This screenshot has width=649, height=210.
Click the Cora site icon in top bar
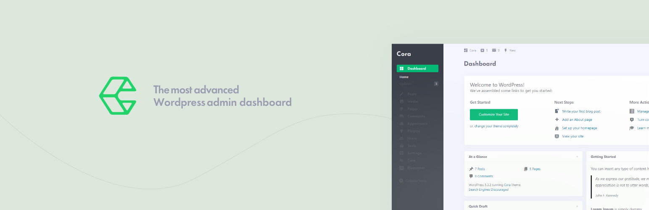[466, 50]
